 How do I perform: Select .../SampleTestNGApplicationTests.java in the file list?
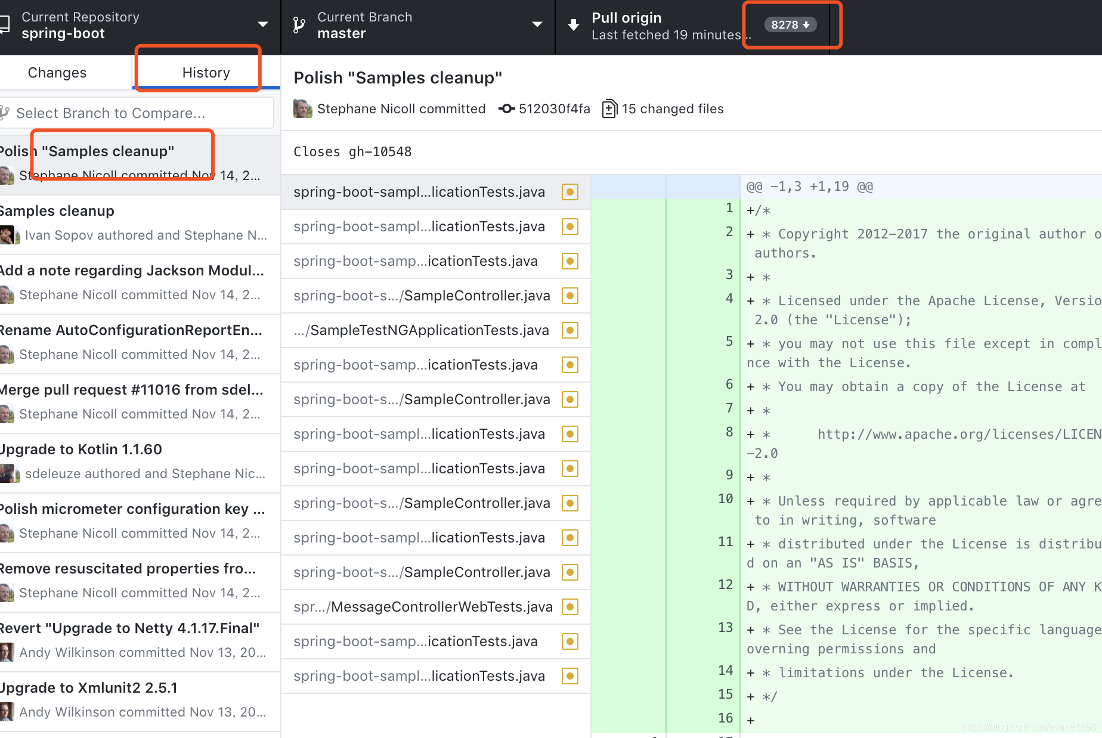[436, 330]
